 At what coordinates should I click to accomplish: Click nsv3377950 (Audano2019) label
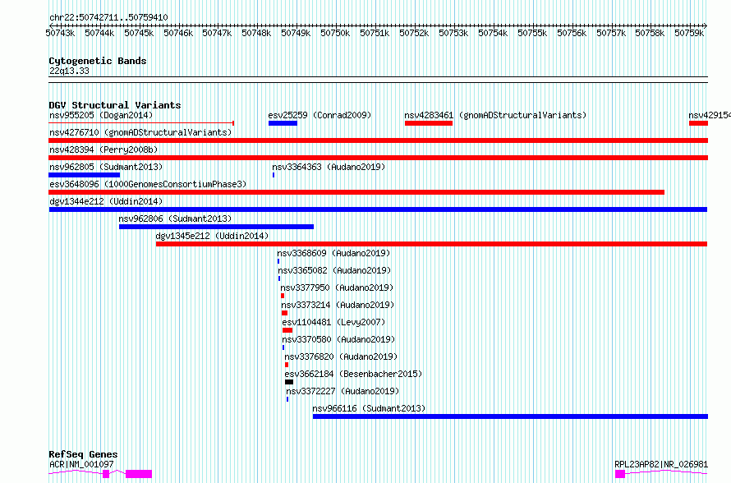coord(337,287)
